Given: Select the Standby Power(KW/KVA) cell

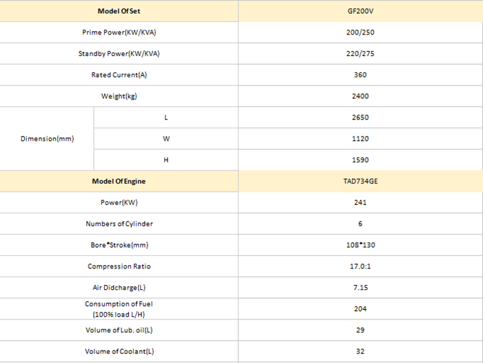Looking at the screenshot, I should (119, 54).
